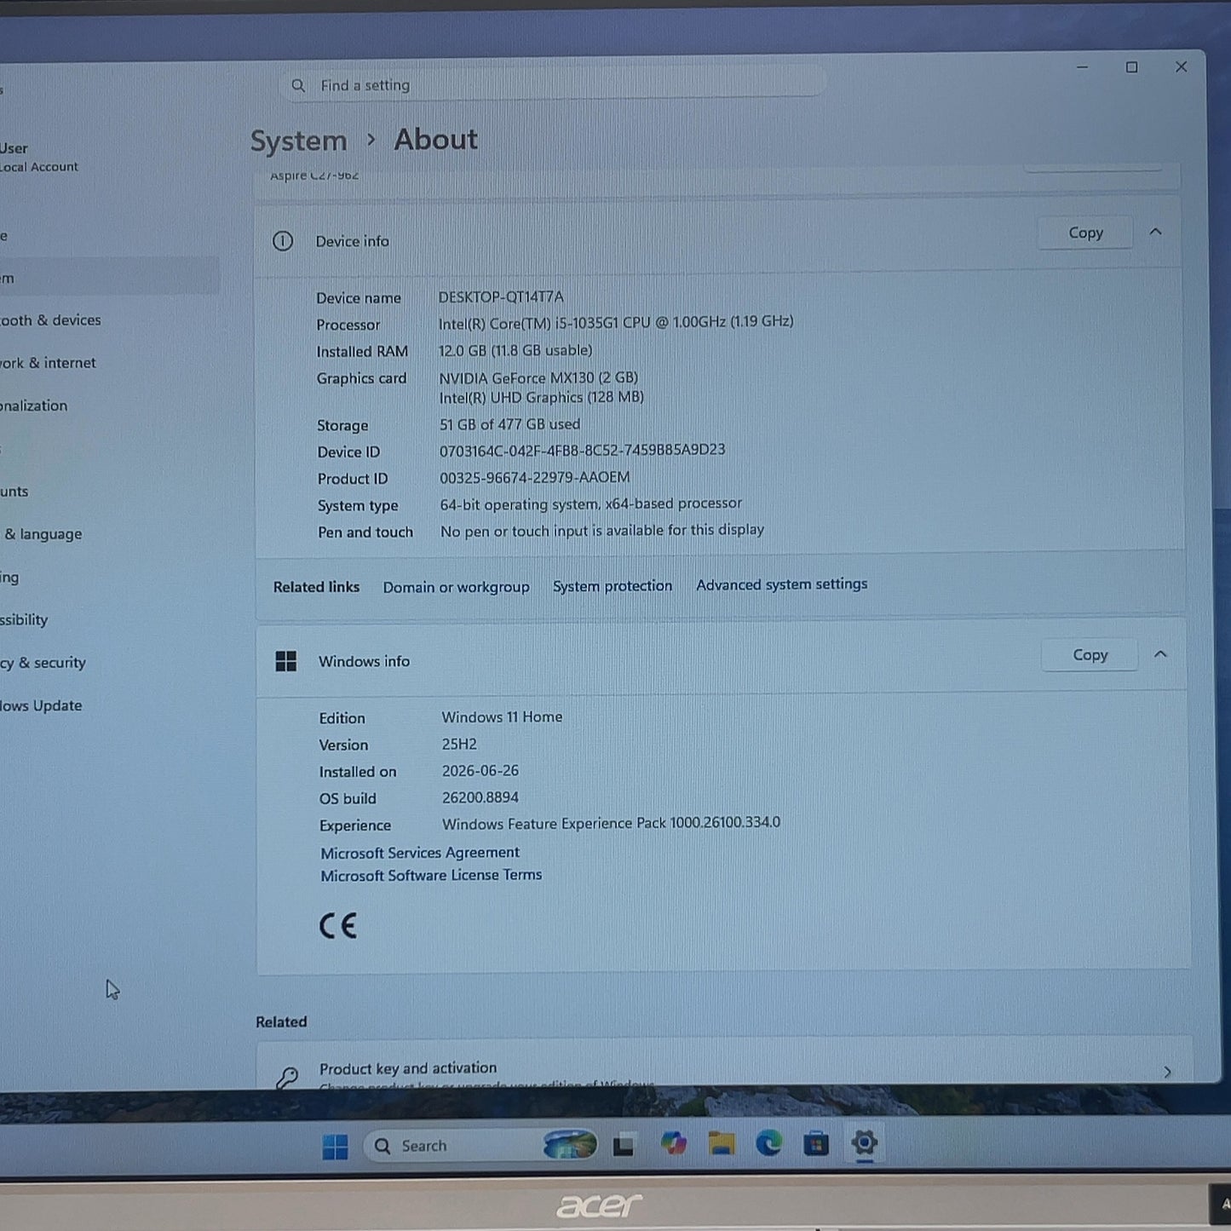This screenshot has height=1231, width=1231.
Task: Collapse the Device info section chevron
Action: pos(1156,232)
